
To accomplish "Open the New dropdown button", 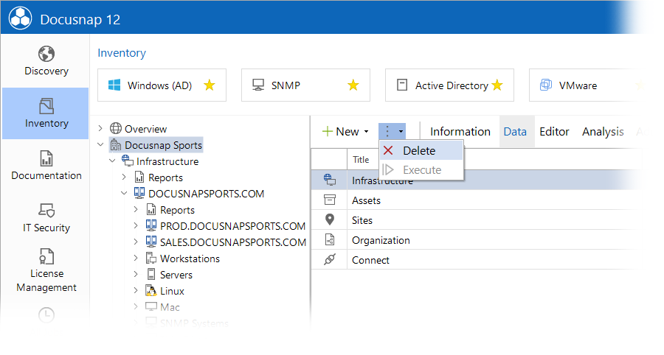I will pos(345,131).
